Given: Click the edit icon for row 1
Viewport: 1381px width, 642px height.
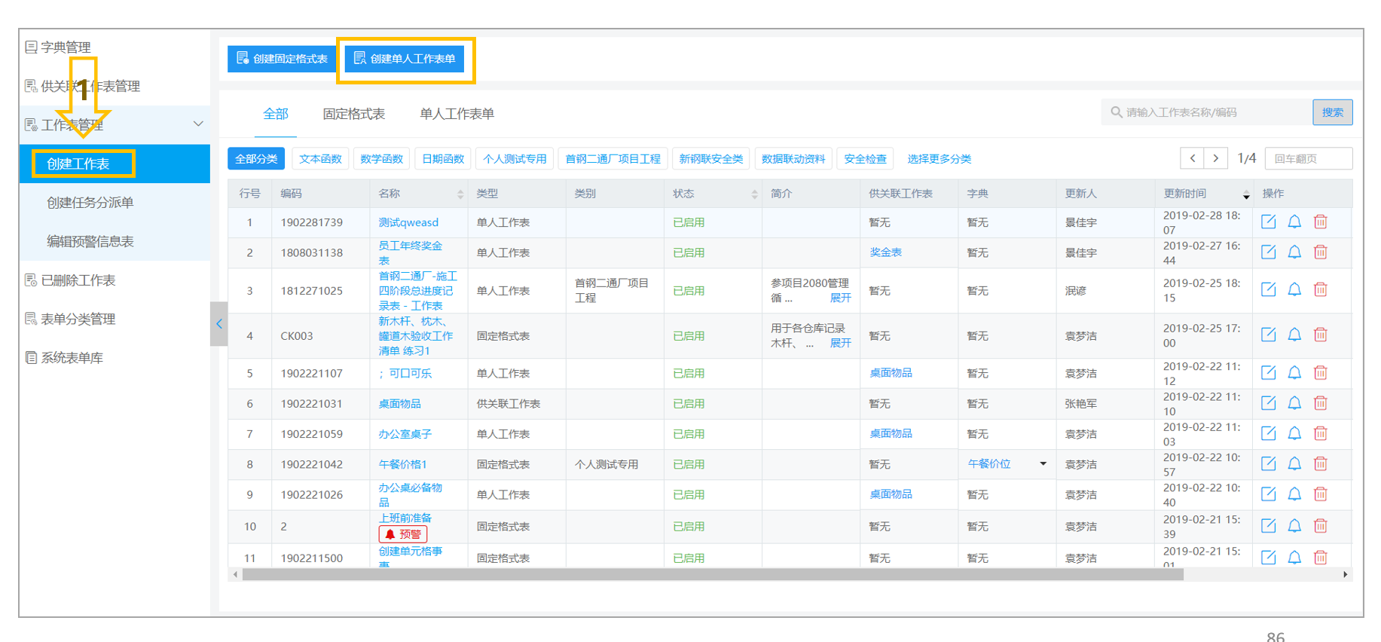Looking at the screenshot, I should tap(1269, 222).
